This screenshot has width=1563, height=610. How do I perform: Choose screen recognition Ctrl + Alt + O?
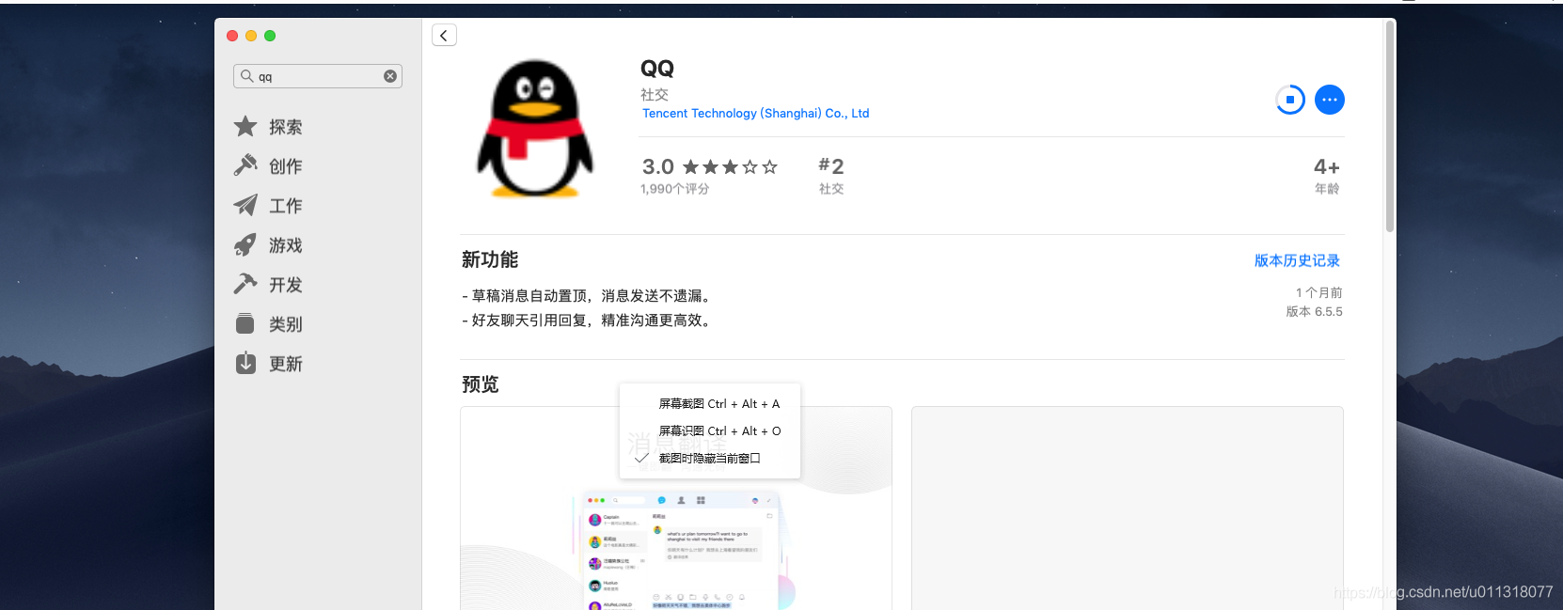(x=719, y=431)
